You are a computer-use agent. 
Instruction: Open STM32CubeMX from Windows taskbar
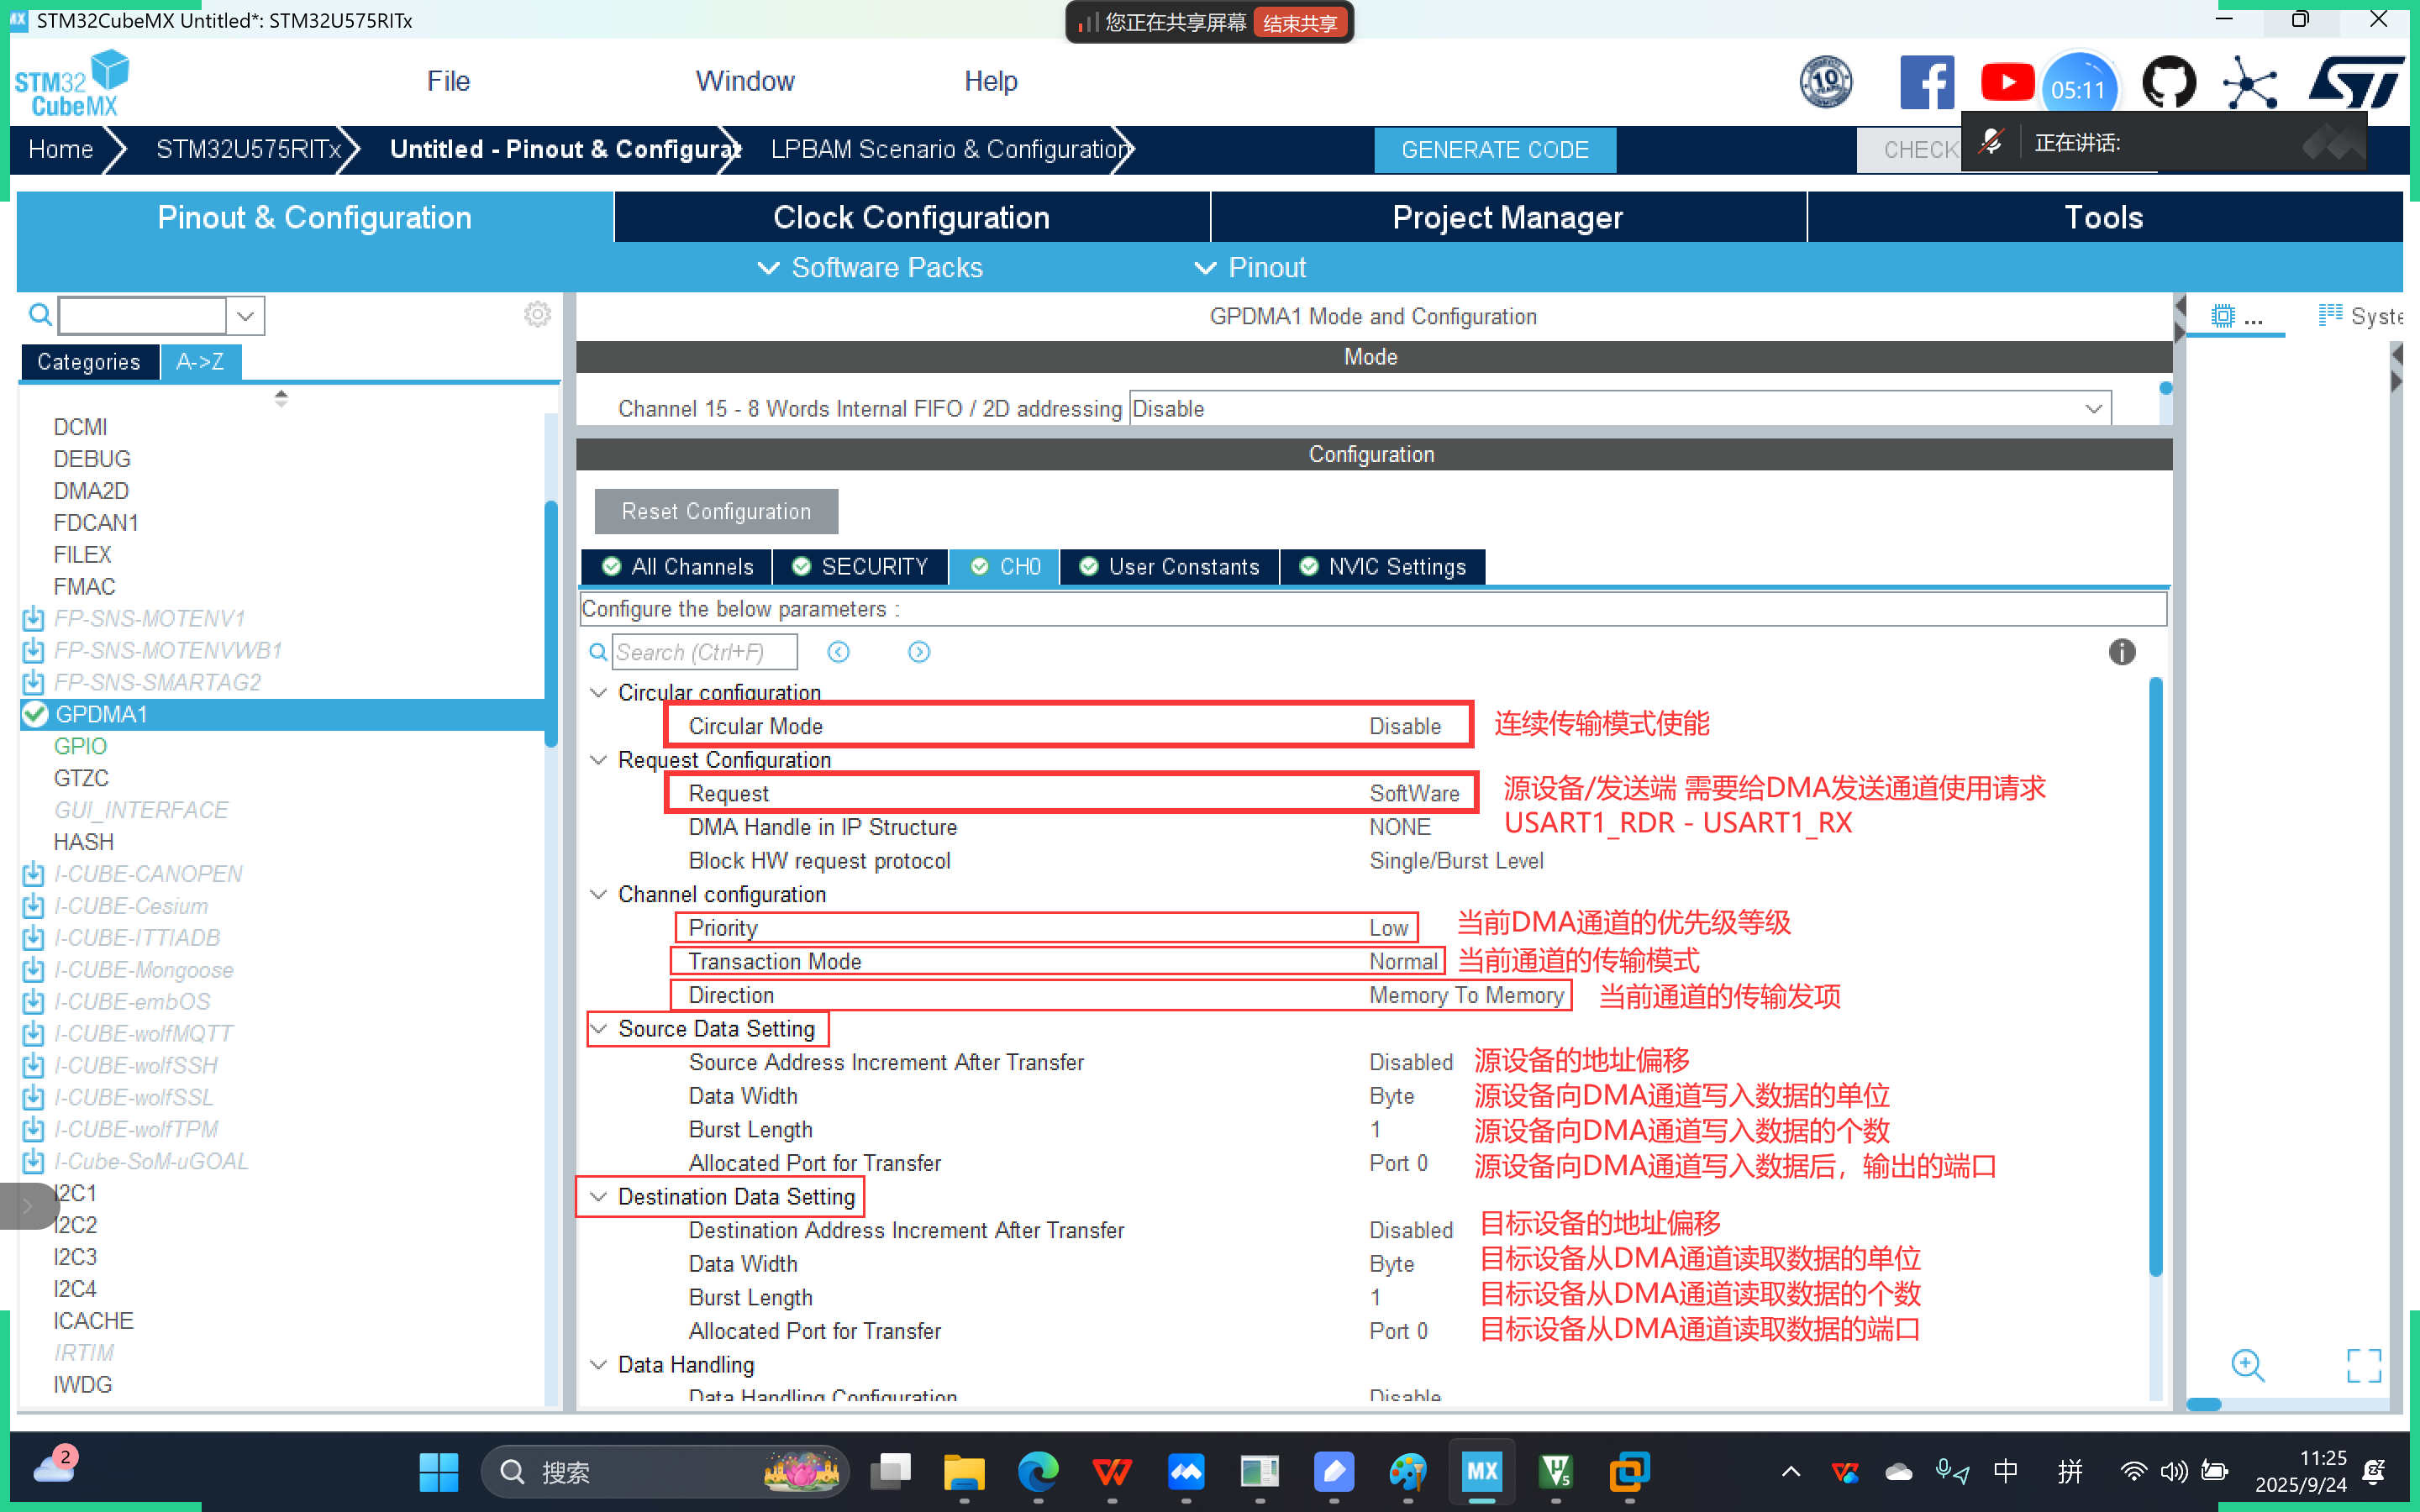click(x=1481, y=1472)
